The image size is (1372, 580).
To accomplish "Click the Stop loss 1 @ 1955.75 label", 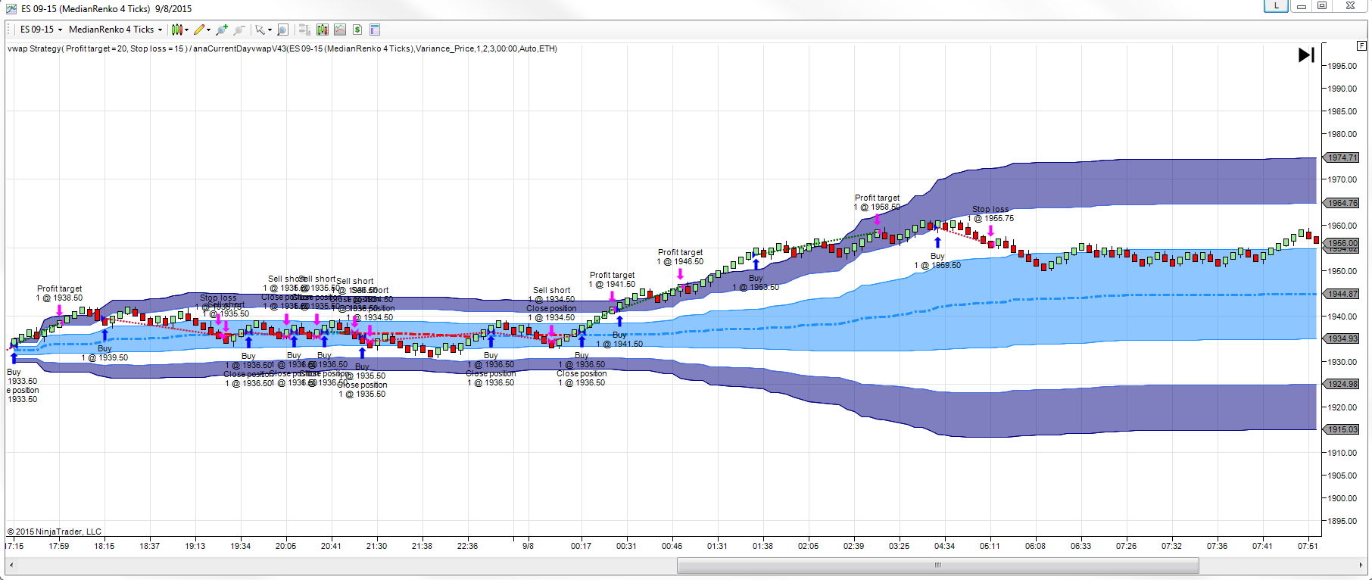I will pos(990,214).
